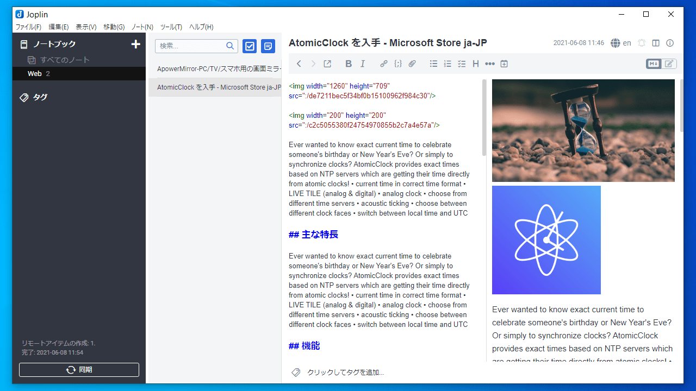Insert bulleted list

pos(433,64)
